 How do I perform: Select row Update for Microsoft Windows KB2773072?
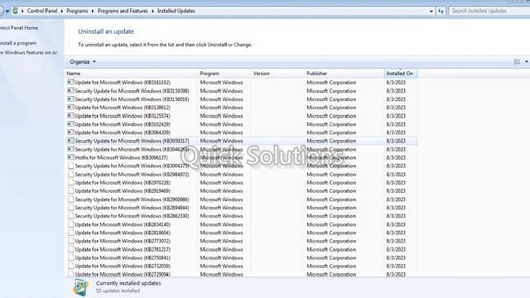coord(242,241)
